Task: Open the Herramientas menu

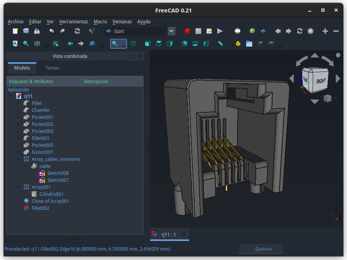Action: click(74, 22)
